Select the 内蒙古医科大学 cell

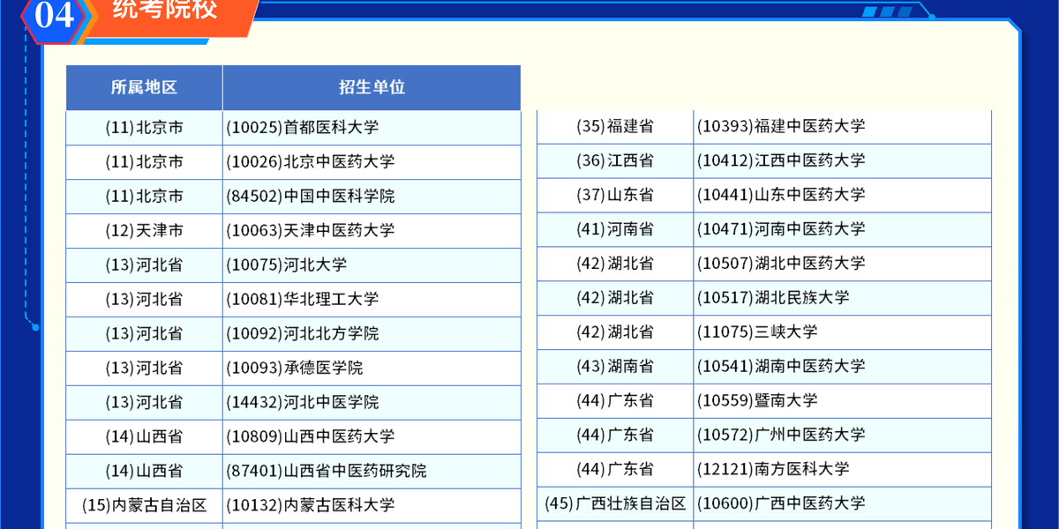(x=310, y=505)
